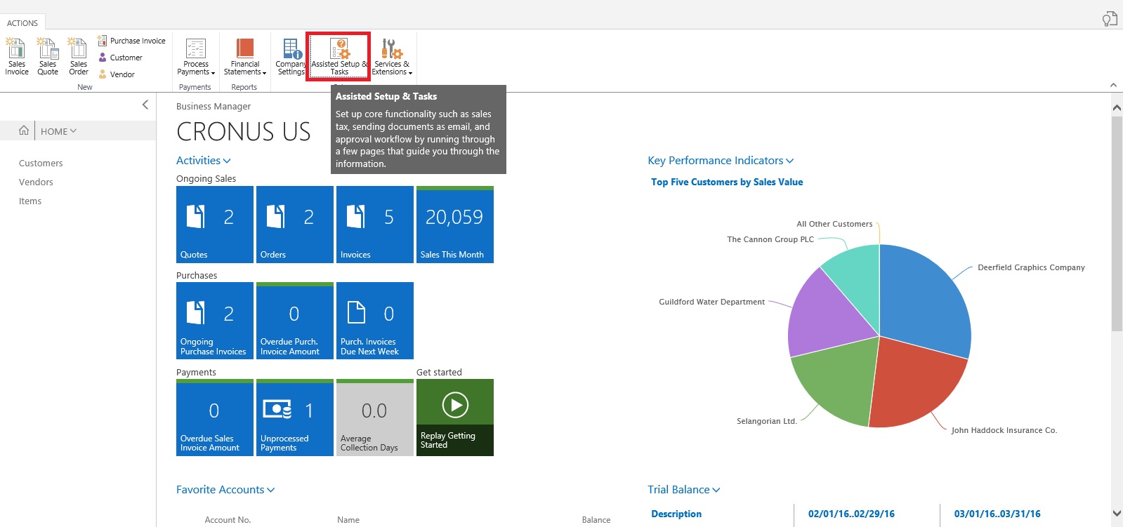The image size is (1123, 527).
Task: Open the help chat icon top right
Action: [1109, 19]
